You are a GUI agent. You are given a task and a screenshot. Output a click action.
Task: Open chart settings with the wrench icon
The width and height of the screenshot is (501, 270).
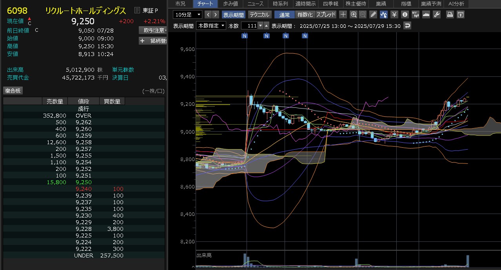coord(436,14)
